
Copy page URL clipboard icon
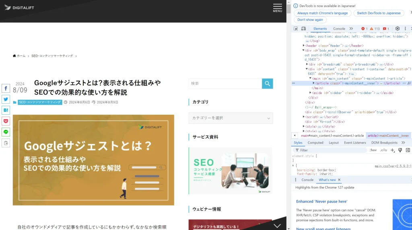click(x=6, y=143)
